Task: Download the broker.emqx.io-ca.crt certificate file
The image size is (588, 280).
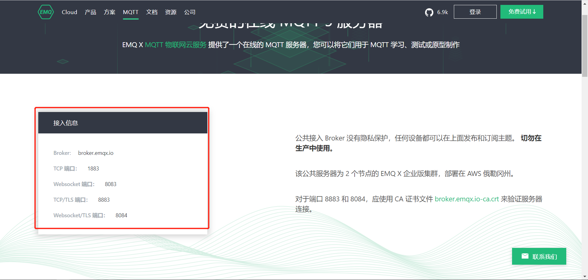Action: 466,199
